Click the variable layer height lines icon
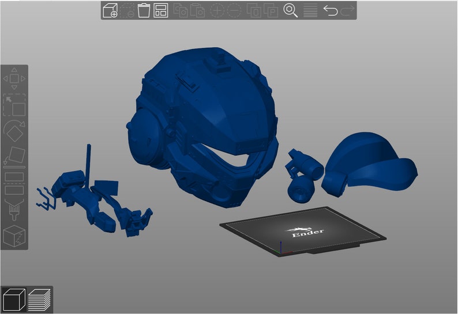 [310, 10]
